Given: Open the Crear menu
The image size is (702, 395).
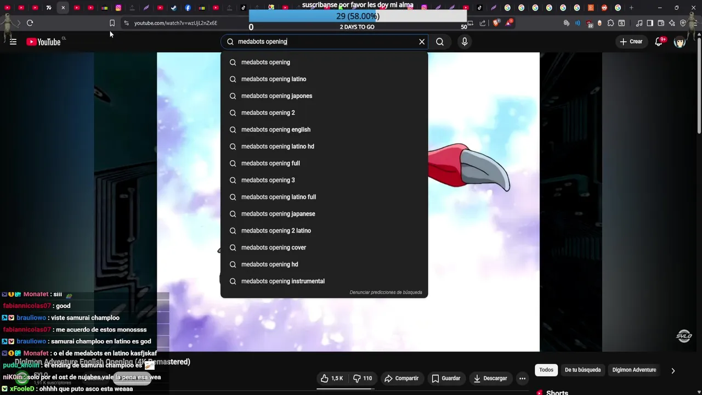Looking at the screenshot, I should tap(631, 42).
